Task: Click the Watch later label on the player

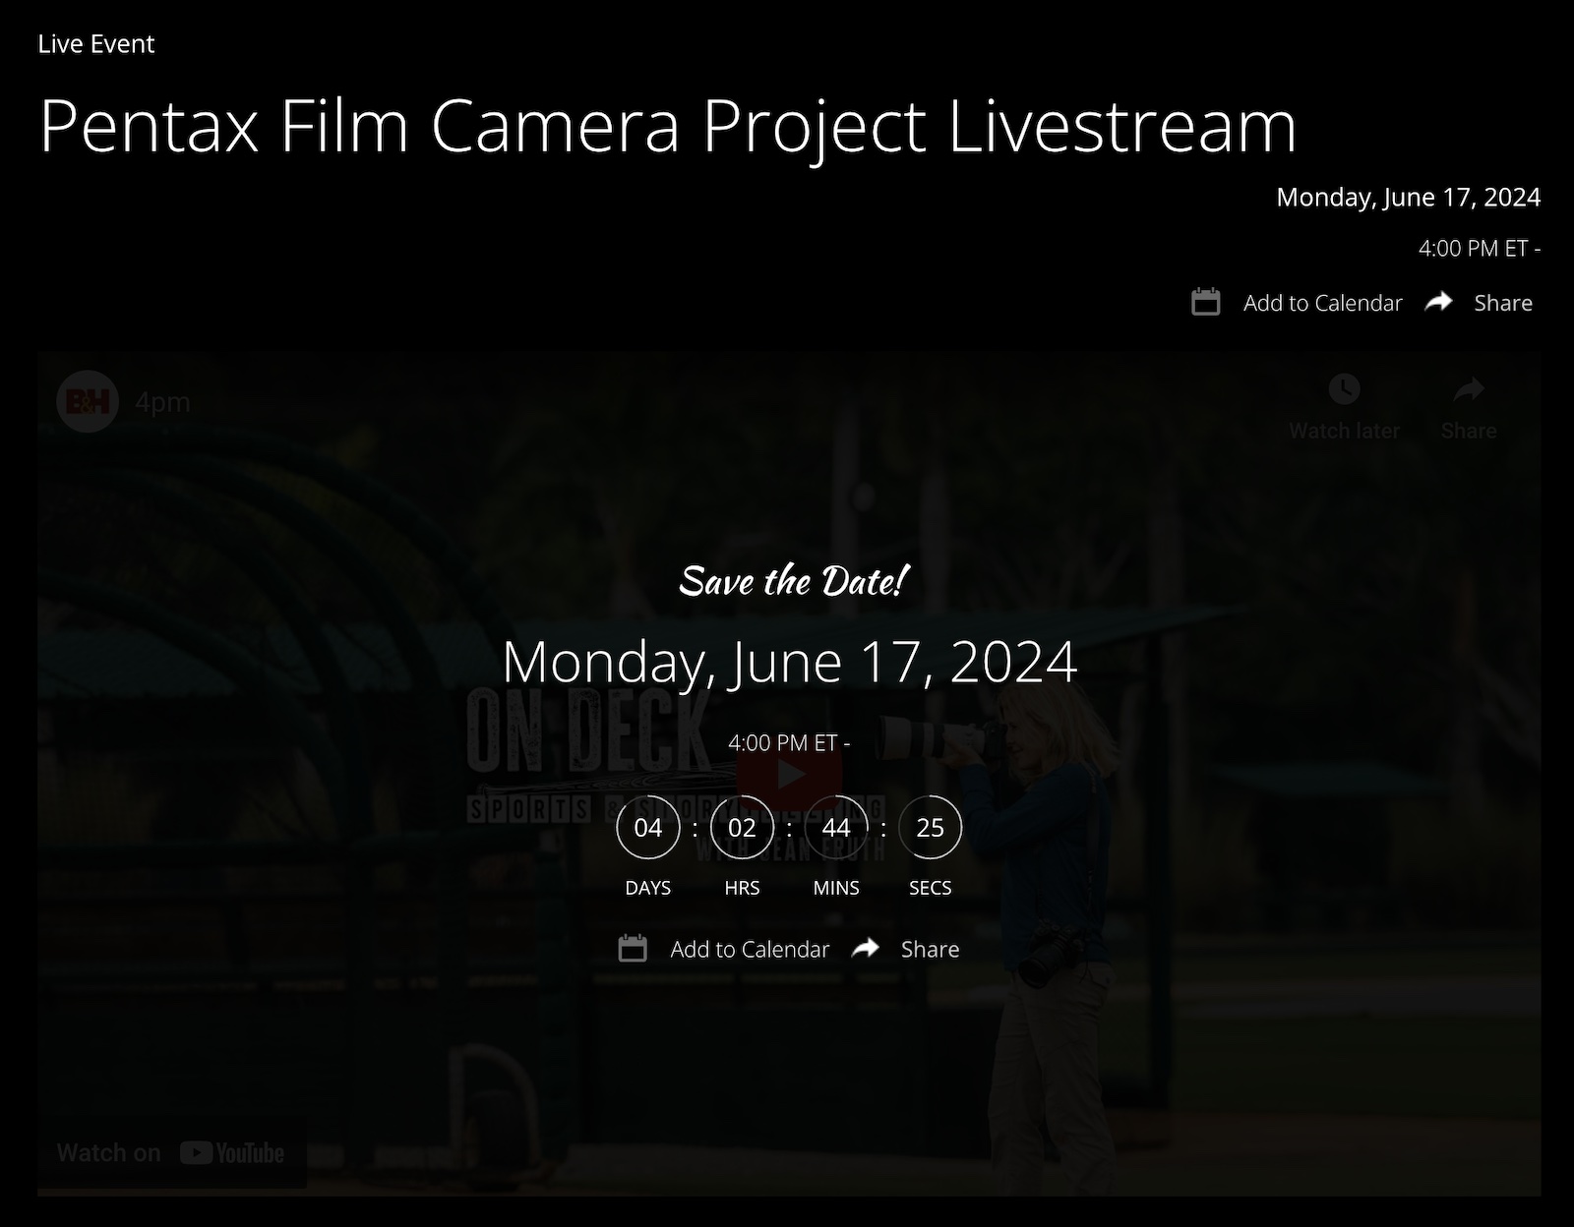Action: pos(1344,431)
